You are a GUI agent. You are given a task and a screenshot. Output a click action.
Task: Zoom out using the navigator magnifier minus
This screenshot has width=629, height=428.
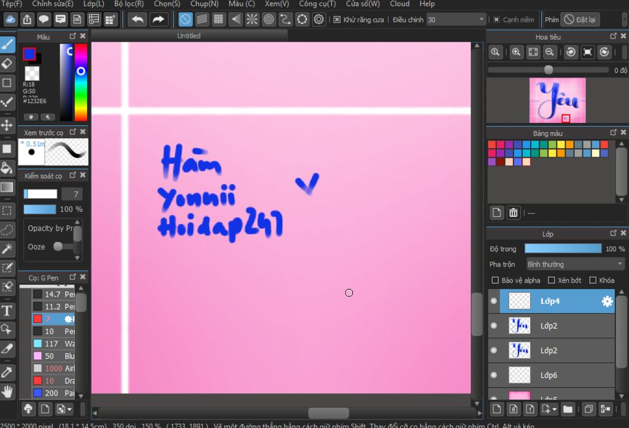click(550, 52)
